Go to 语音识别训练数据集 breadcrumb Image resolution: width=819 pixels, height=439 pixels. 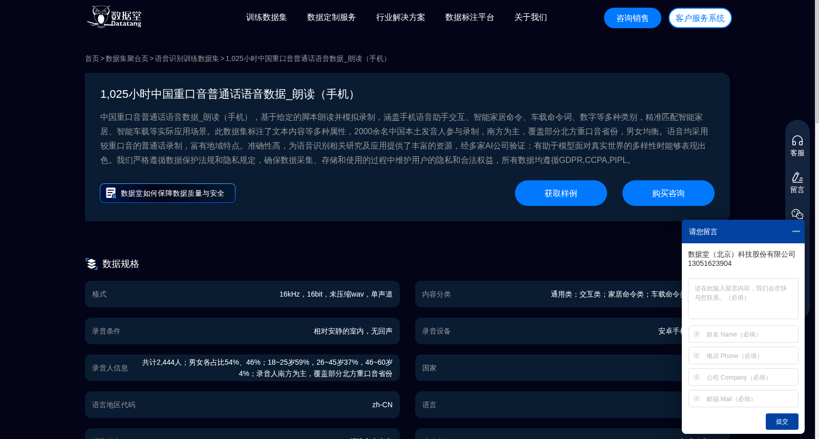coord(187,58)
